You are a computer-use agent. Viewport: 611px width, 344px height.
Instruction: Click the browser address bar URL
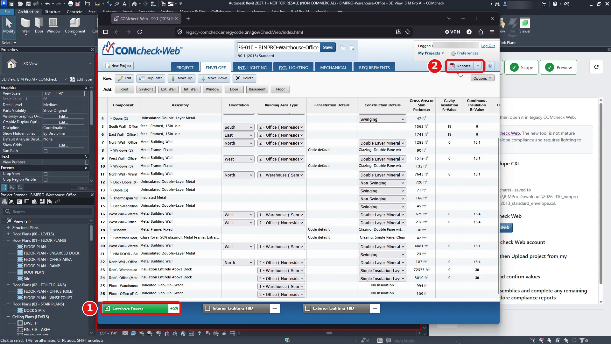click(x=244, y=32)
